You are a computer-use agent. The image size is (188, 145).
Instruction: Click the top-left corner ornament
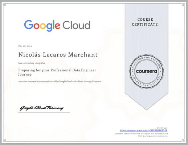tap(4, 4)
